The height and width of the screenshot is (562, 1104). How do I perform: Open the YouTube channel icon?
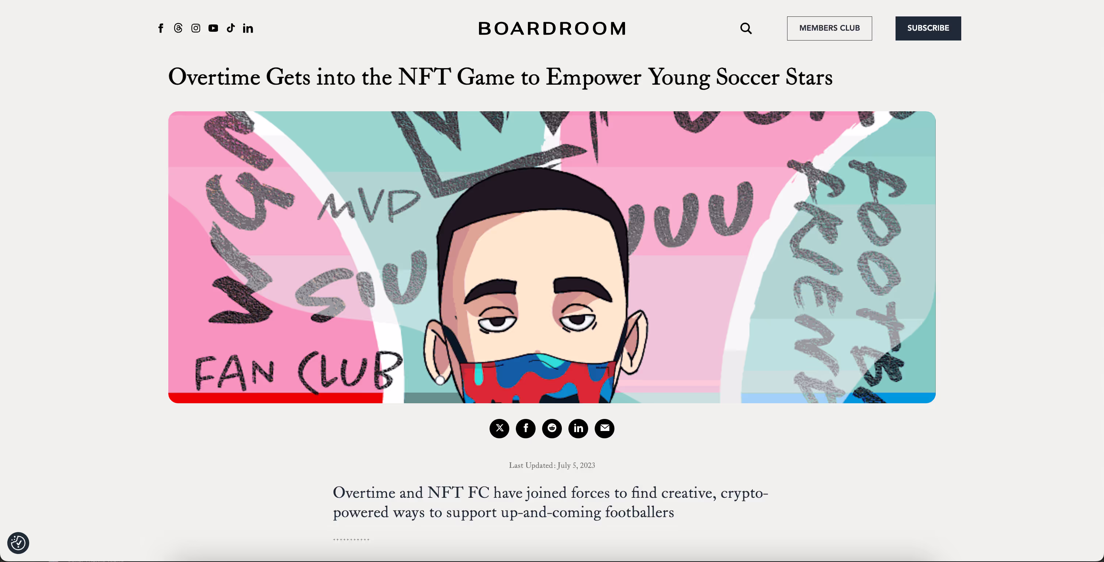click(x=214, y=28)
